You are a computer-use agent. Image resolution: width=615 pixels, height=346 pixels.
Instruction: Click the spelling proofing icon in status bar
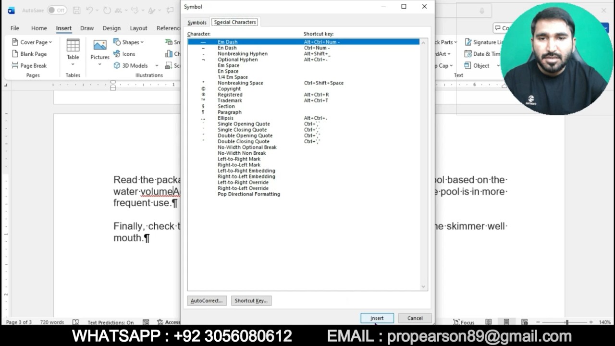75,322
